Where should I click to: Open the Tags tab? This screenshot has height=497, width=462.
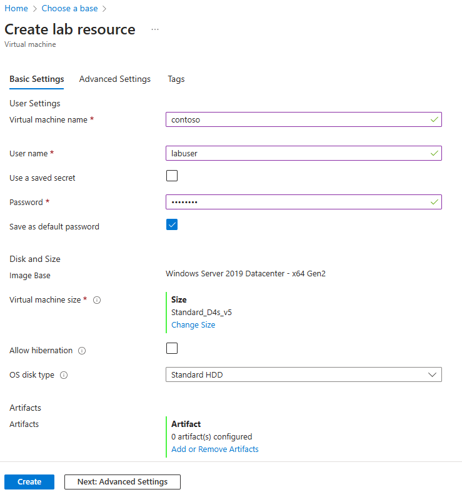coord(176,79)
